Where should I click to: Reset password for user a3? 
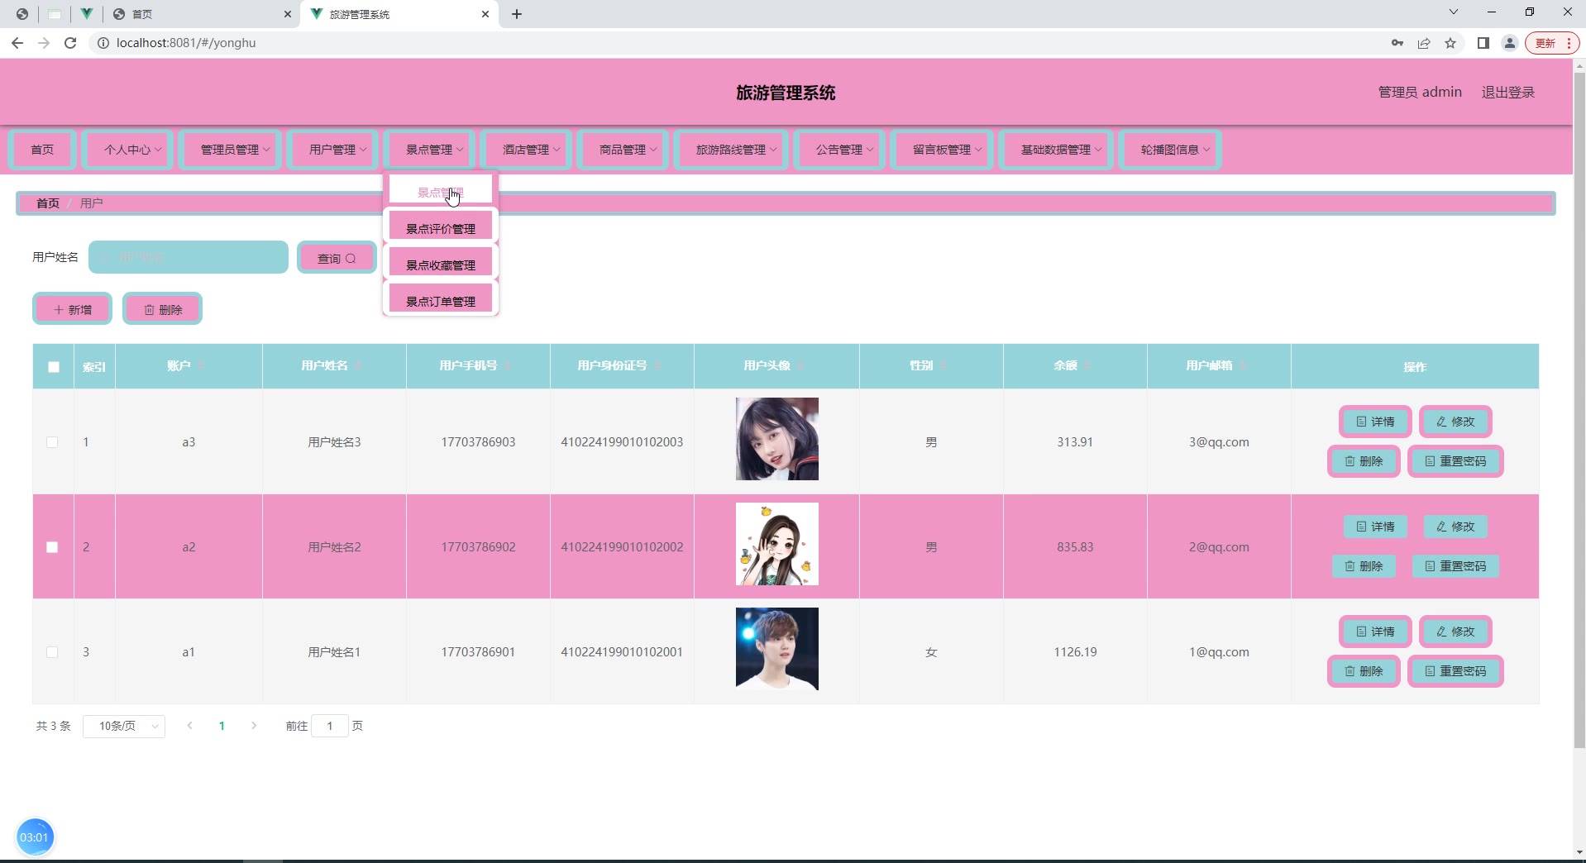point(1455,461)
